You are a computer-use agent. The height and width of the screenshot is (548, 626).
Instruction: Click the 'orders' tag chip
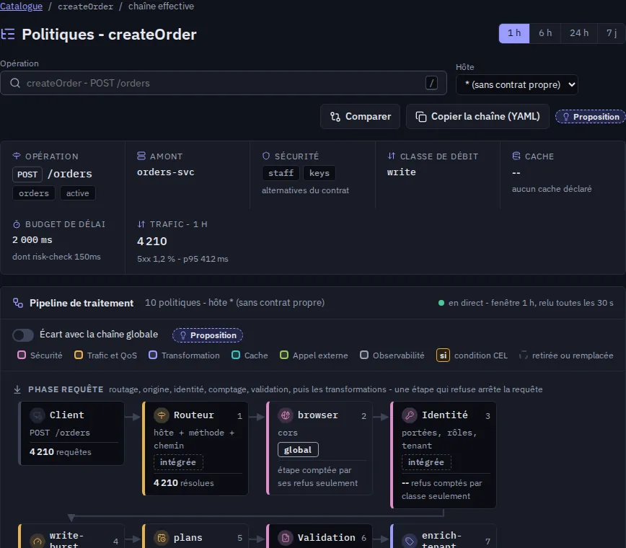33,193
